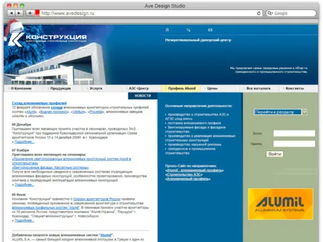Image resolution: width=323 pixels, height=242 pixels.
Task: Click the Google search field
Action: click(291, 13)
